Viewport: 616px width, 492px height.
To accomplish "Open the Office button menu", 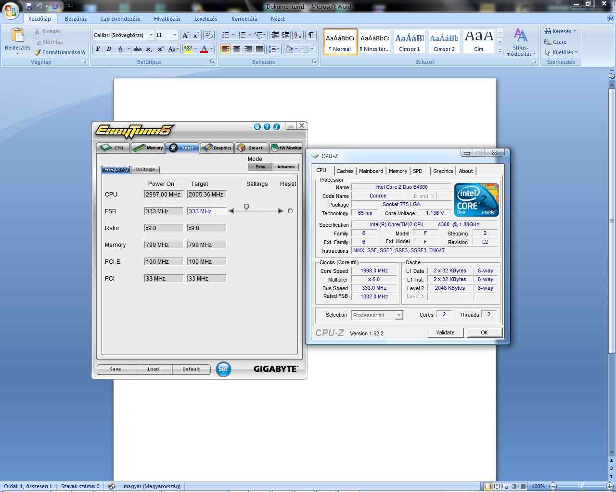I will click(x=11, y=10).
